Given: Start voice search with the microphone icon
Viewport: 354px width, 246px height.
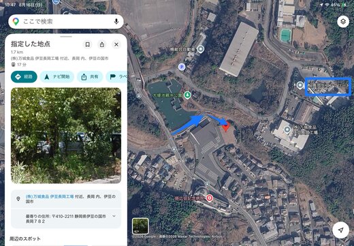Looking at the screenshot, I should pos(116,22).
